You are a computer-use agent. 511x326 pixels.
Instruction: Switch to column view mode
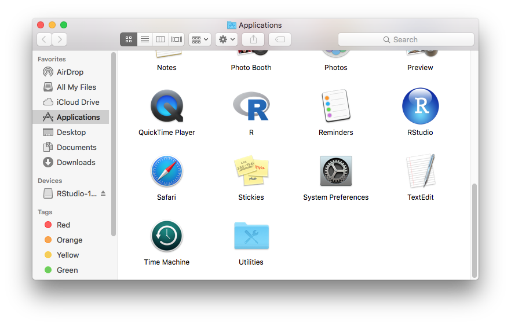160,39
